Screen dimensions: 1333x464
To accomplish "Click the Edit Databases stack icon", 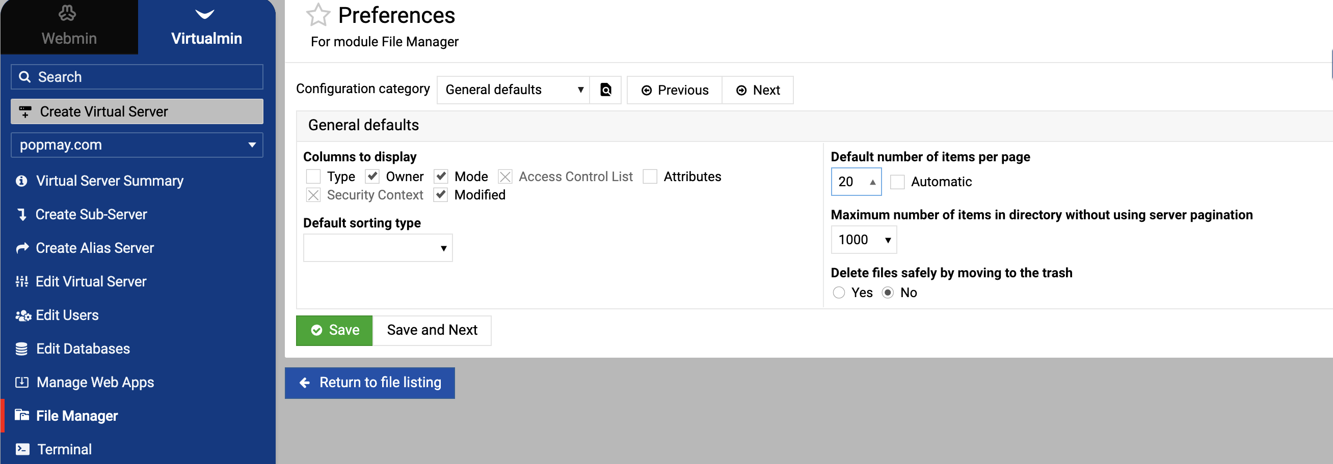I will click(22, 349).
